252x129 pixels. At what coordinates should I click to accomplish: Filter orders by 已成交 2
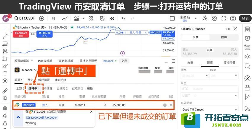point(62,88)
